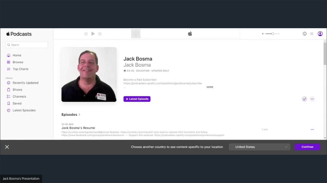Screen dimensions: 327x183
Task: Open the account profile icon
Action: click(x=320, y=34)
